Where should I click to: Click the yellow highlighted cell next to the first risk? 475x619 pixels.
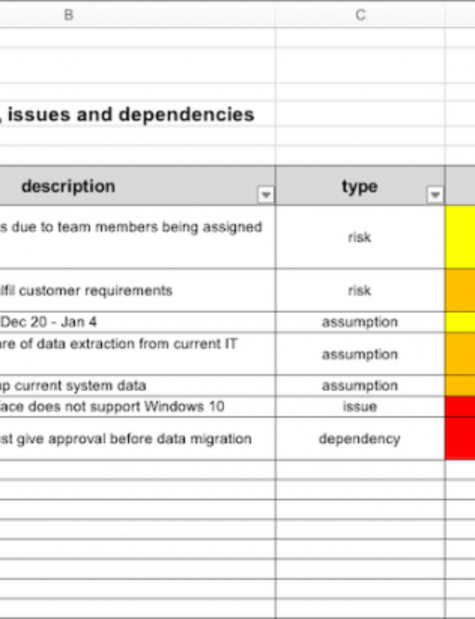pyautogui.click(x=460, y=237)
